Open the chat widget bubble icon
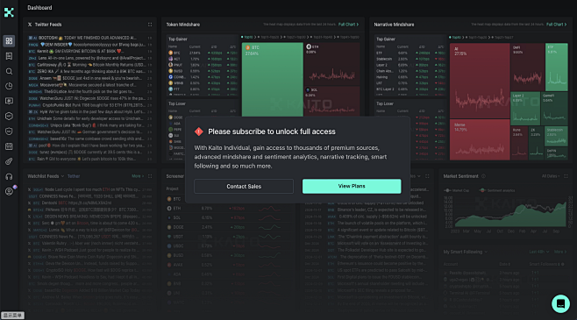577x320 pixels. [x=560, y=303]
